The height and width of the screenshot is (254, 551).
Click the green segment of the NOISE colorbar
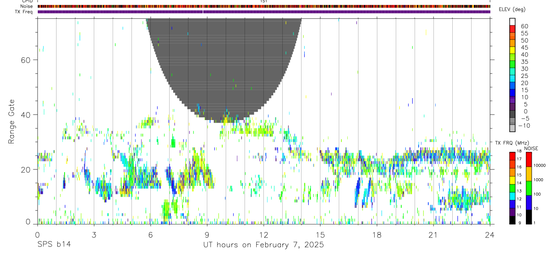point(528,188)
